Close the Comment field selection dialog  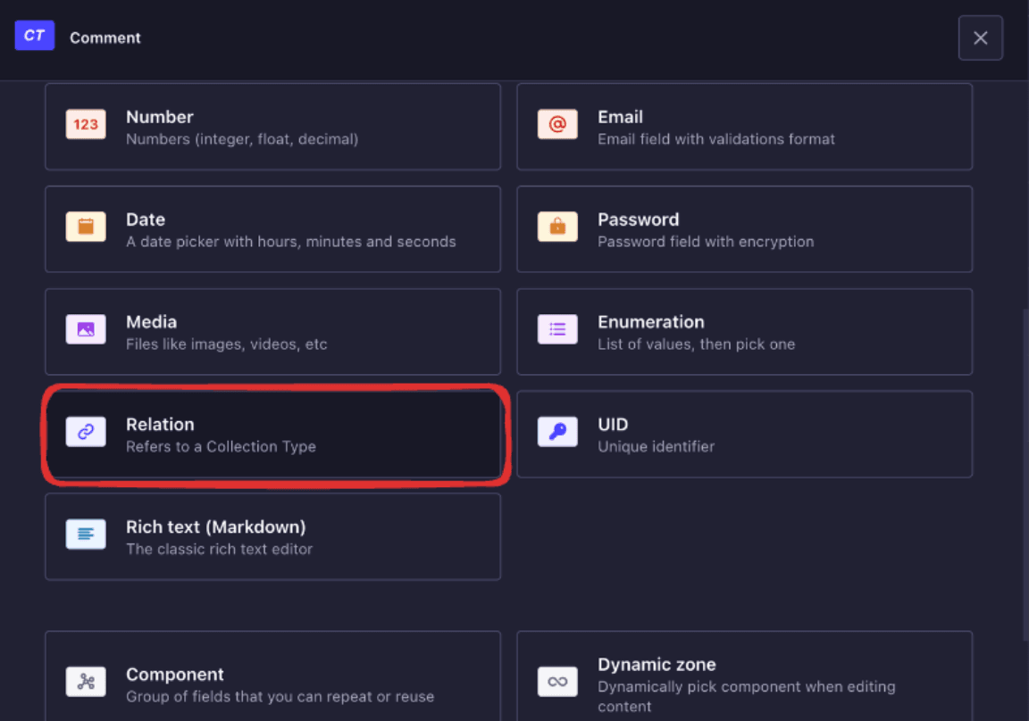click(x=980, y=38)
